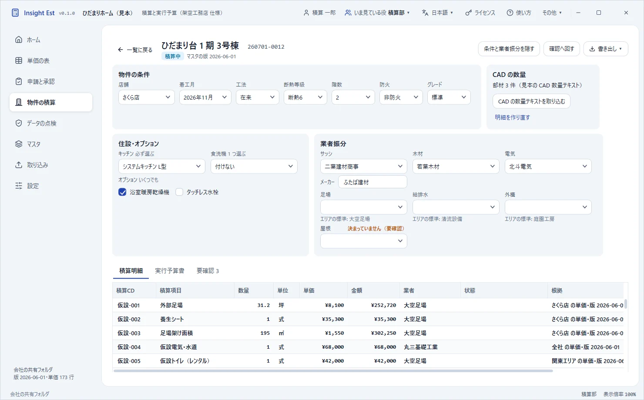This screenshot has width=644, height=400.
Task: Open 単価の表 table icon in sidebar
Action: pos(19,60)
